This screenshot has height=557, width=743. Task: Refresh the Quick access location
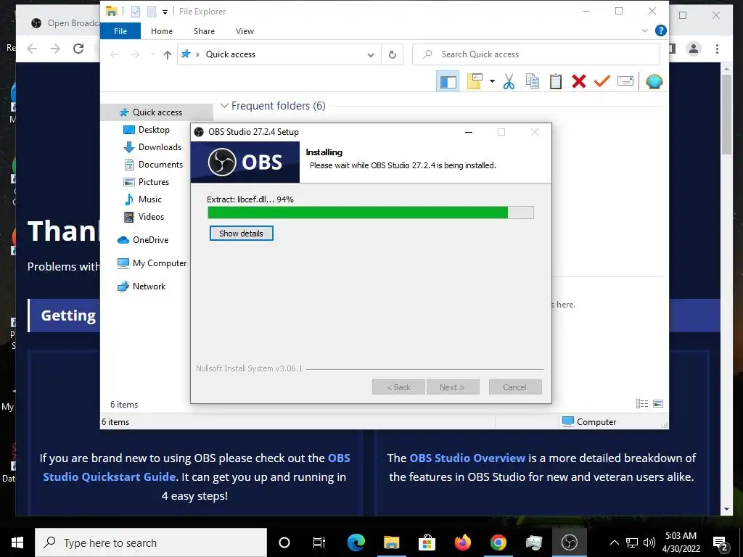tap(393, 54)
